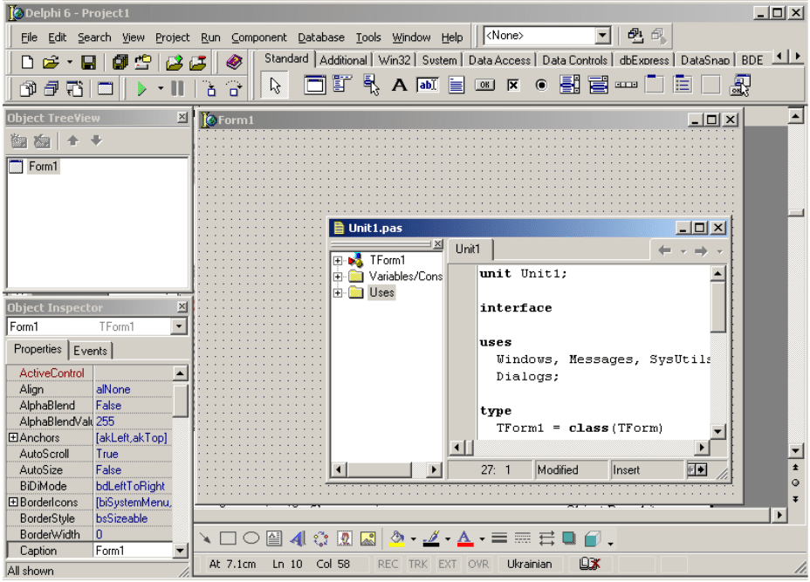Click the yellow Fill Color bucket
The image size is (810, 582).
(397, 538)
